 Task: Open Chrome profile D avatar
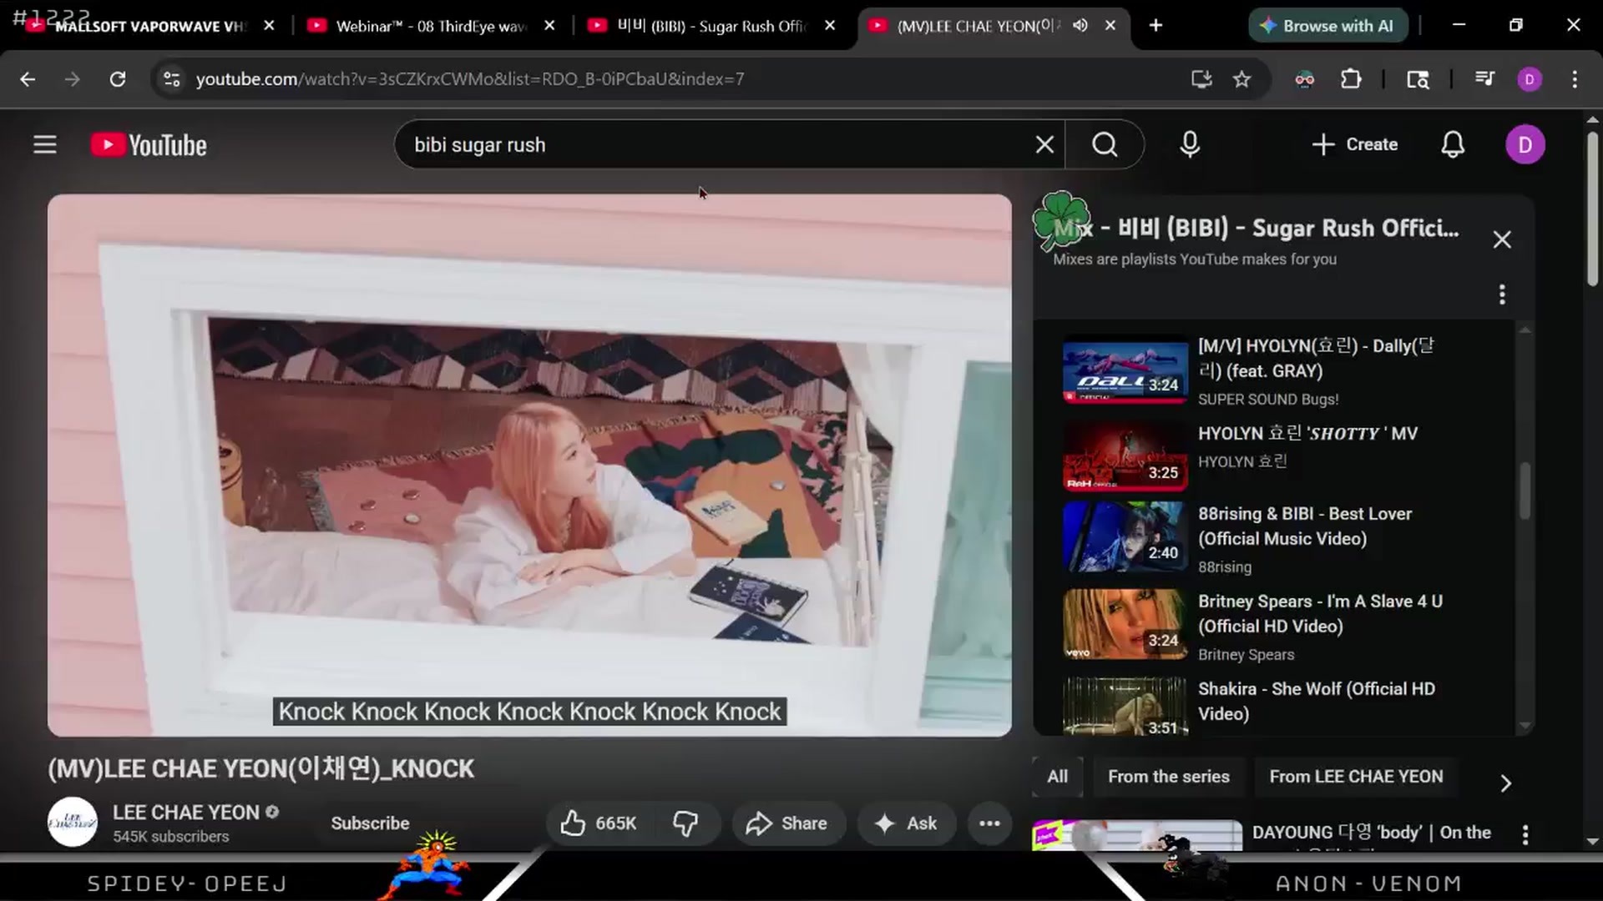[x=1530, y=79]
